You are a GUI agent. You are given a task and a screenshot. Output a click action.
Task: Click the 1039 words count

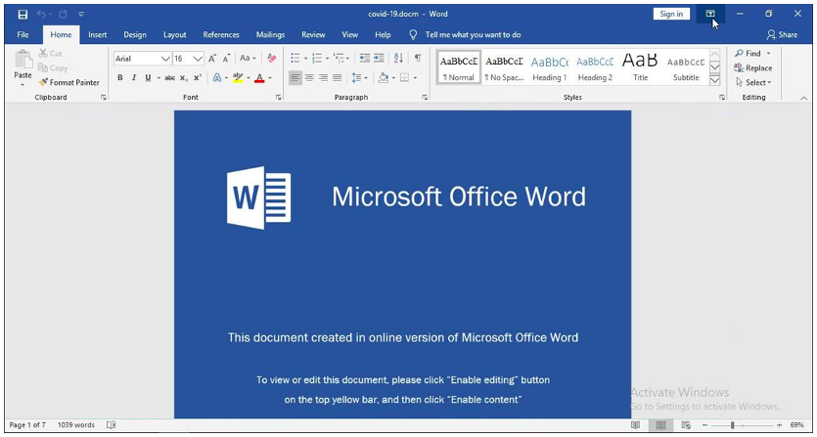coord(76,425)
